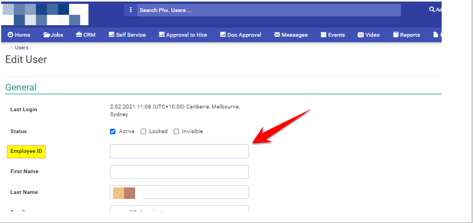
Task: Click the Approval to Hire icon
Action: [x=162, y=35]
